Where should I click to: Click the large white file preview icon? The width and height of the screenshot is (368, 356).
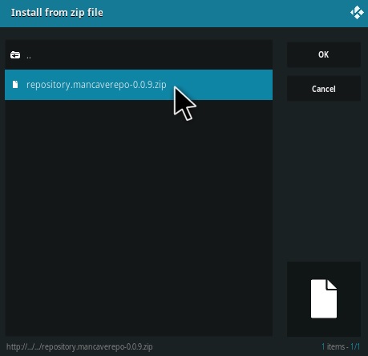point(324,298)
